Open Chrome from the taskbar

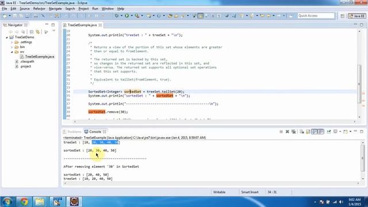(24, 202)
